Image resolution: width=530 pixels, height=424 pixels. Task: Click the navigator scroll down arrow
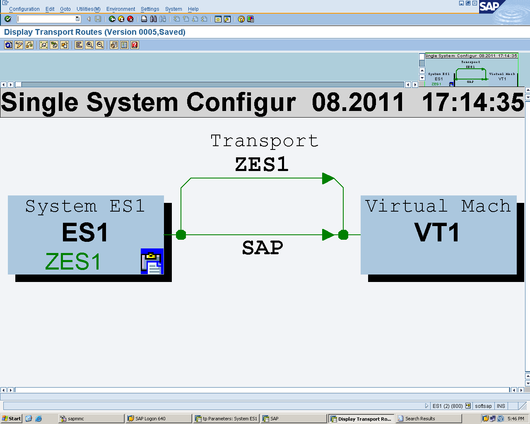click(x=422, y=77)
